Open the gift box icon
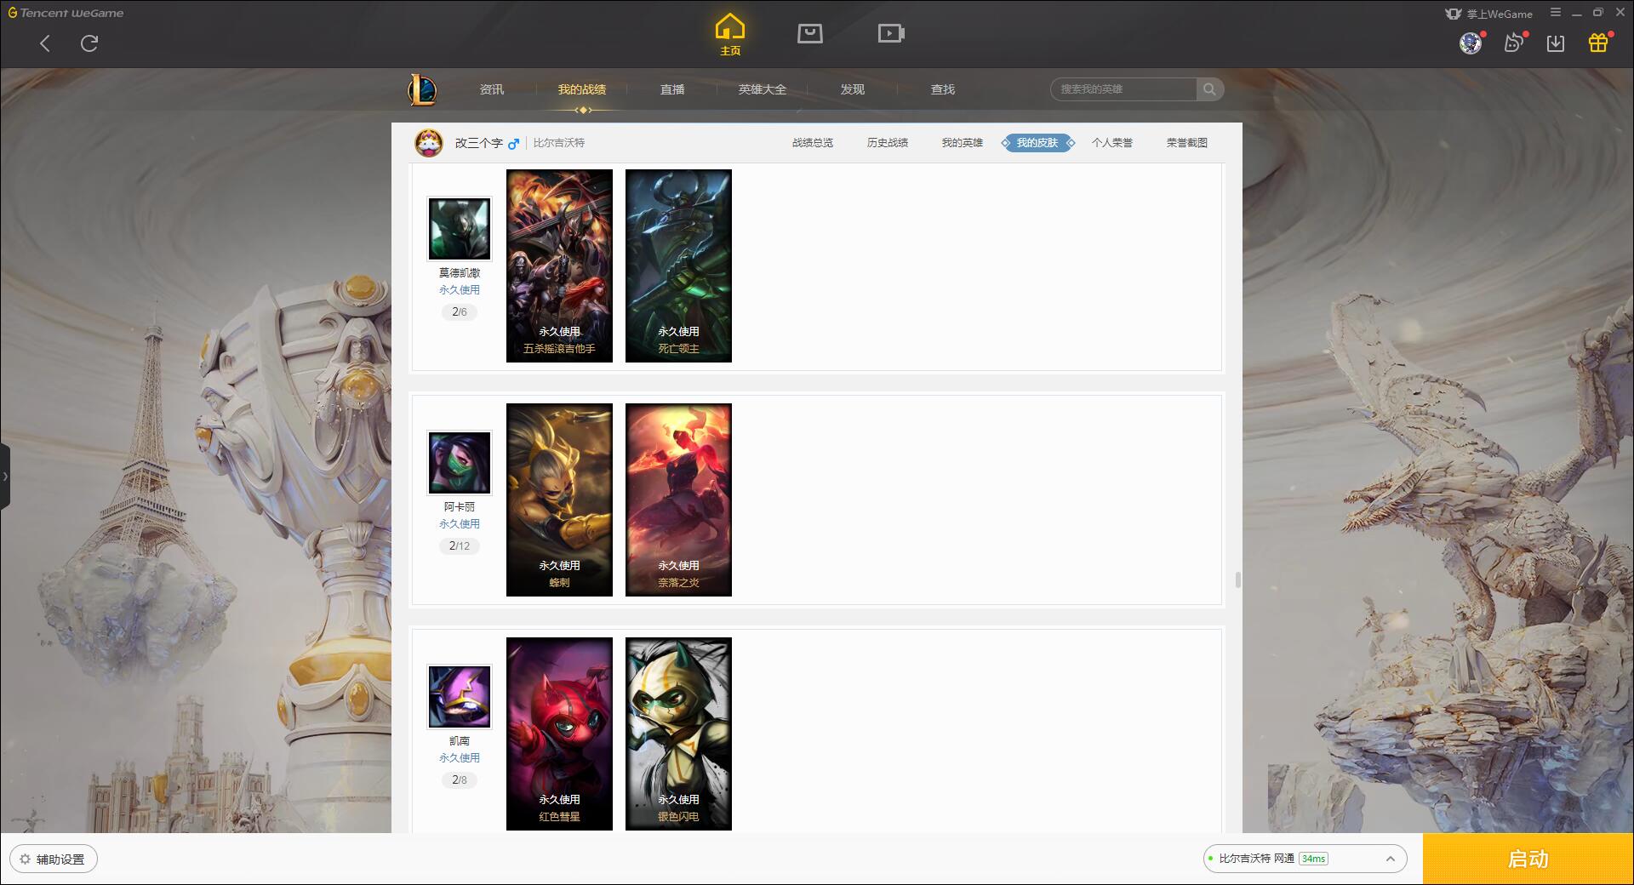This screenshot has height=885, width=1634. (x=1598, y=43)
